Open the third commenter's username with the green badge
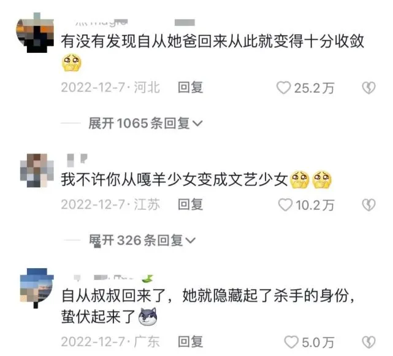 (x=113, y=278)
